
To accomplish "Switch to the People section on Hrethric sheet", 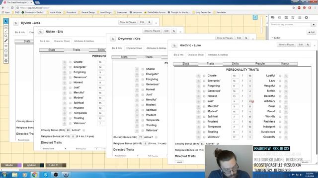I will (260, 64).
